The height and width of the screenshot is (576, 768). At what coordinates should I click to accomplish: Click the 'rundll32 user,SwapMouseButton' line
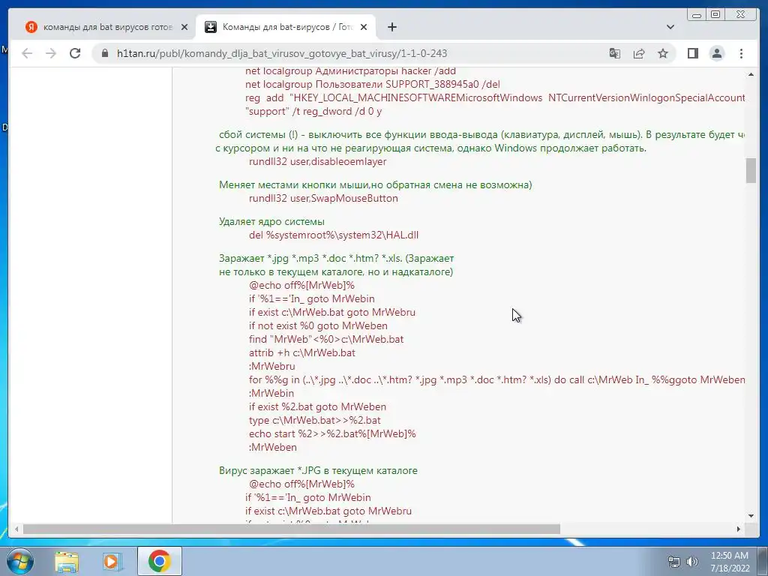tap(323, 198)
